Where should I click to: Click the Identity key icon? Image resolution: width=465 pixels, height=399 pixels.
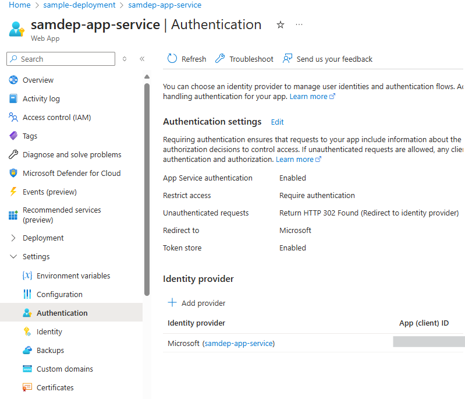pos(27,331)
